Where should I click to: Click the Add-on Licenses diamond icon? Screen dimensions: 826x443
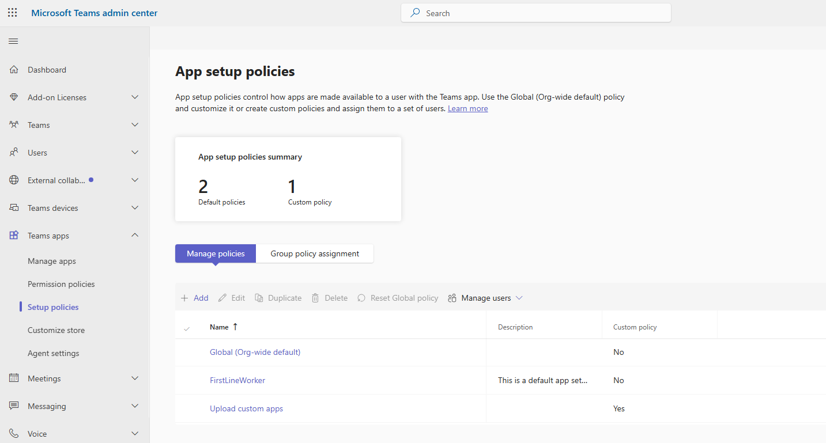pos(14,97)
